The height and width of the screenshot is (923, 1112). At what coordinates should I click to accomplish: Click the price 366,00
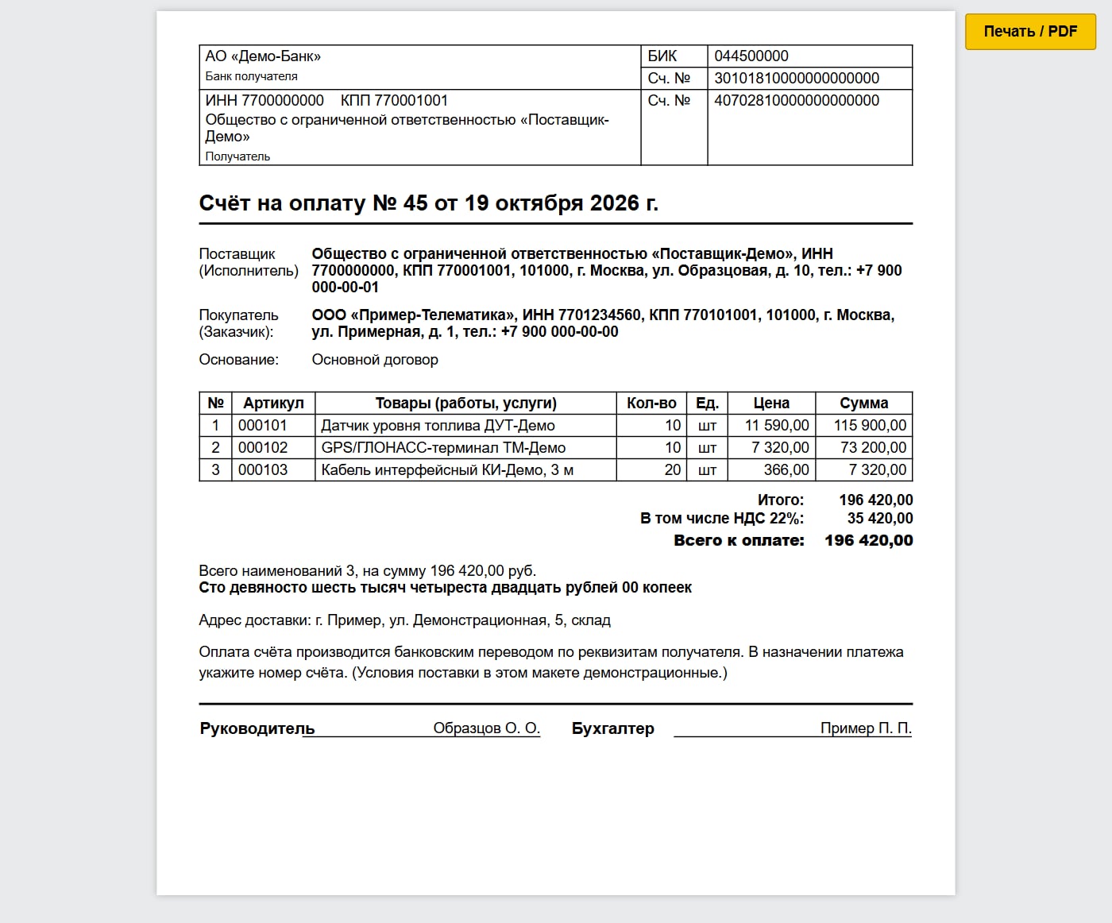786,470
